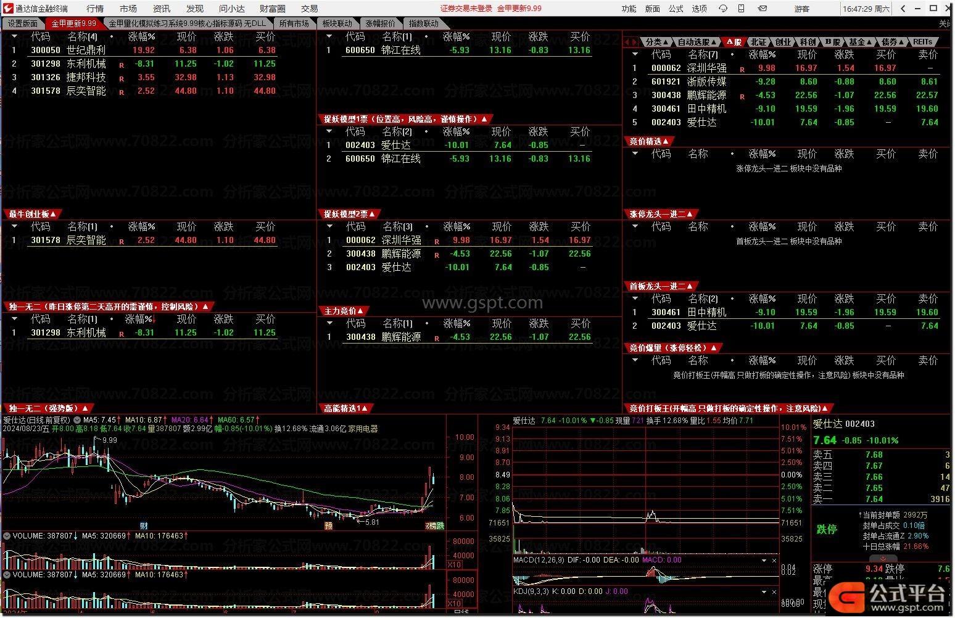Switch to the 设置版面 tab
Viewport: 955px width, 618px height.
[x=23, y=23]
